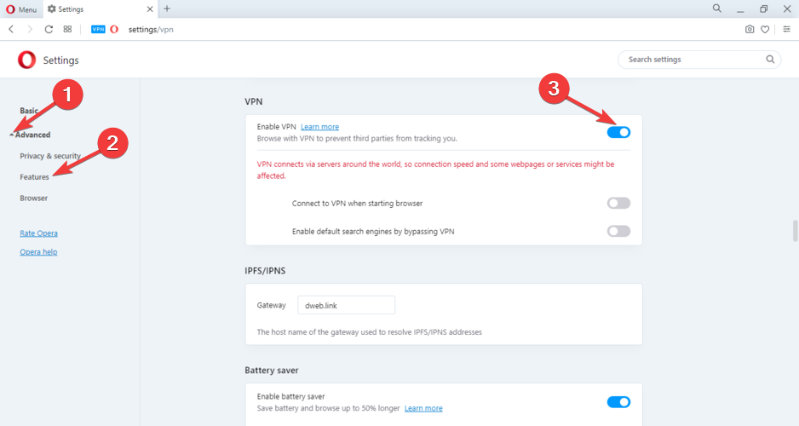
Task: Toggle bypassing VPN for default search engines
Action: point(618,231)
